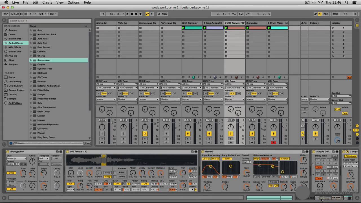Viewport: 361px width, 203px height.
Task: Toggle the Reverb Chorus button
Action: point(285,159)
